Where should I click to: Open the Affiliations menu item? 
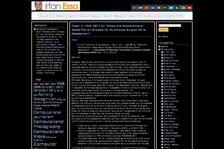(60, 16)
